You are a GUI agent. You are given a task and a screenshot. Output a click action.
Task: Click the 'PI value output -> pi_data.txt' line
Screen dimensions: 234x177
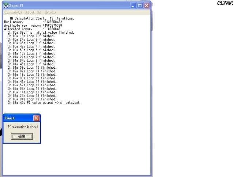coord(44,103)
